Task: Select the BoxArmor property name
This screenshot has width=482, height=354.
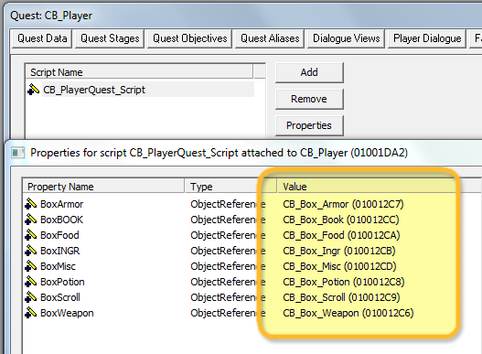Action: pyautogui.click(x=62, y=204)
